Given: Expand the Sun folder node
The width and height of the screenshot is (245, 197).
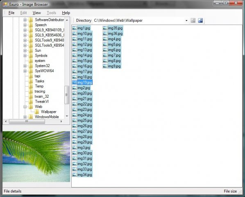Looking at the screenshot, I should 25,50.
